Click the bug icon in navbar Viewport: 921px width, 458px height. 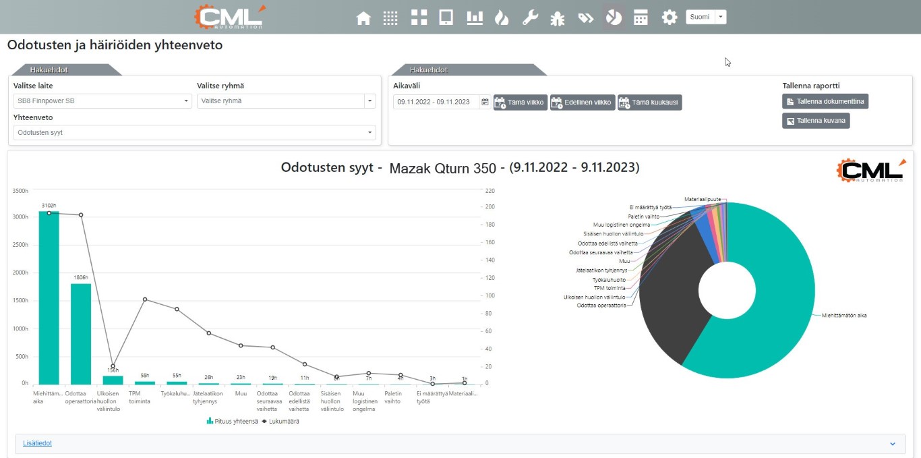tap(558, 18)
